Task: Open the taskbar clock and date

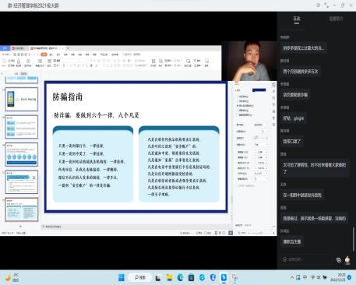Action: click(338, 277)
